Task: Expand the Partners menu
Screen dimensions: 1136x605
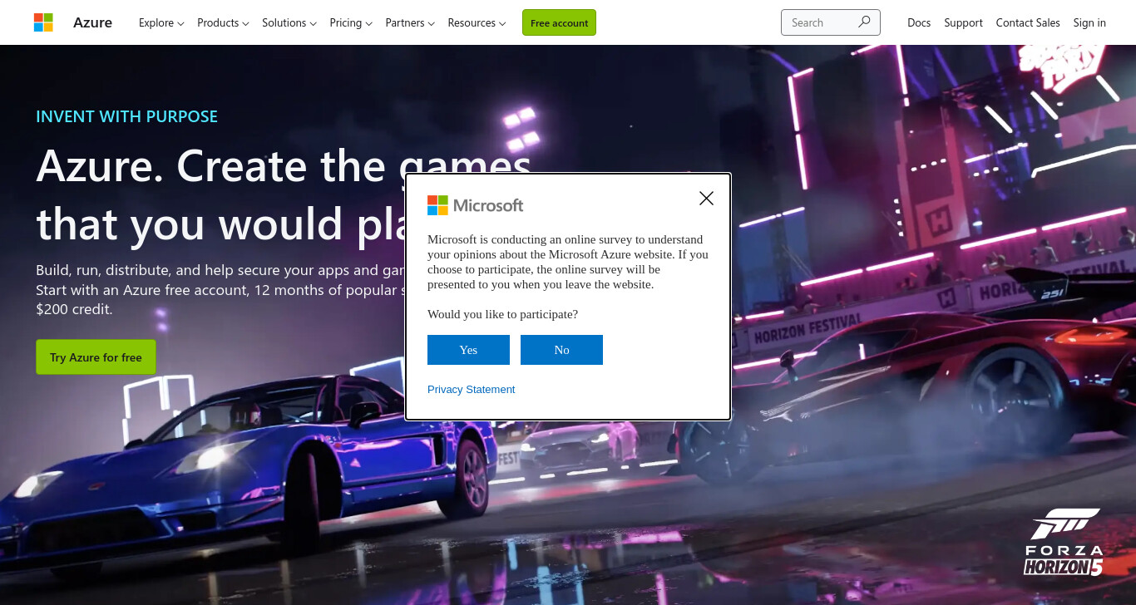Action: click(x=410, y=22)
